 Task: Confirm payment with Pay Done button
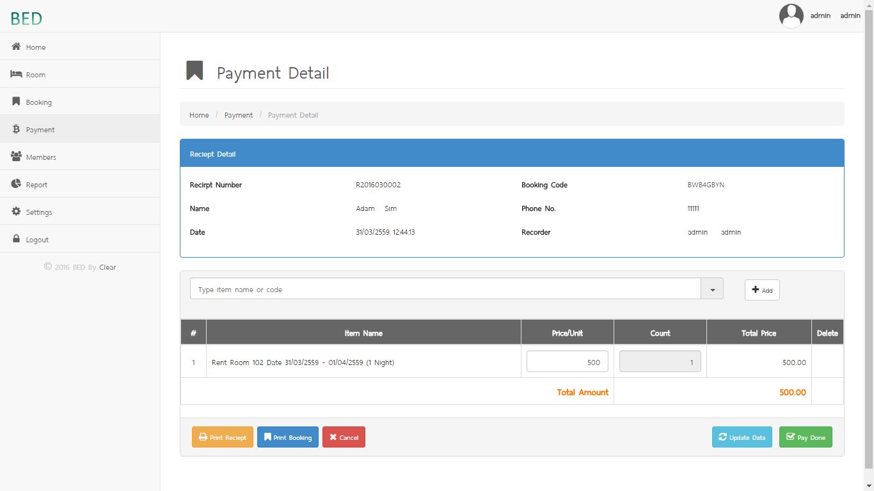[806, 437]
